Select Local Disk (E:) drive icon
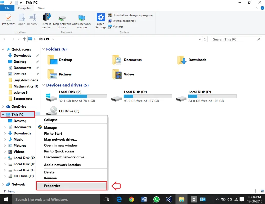 coord(181,98)
